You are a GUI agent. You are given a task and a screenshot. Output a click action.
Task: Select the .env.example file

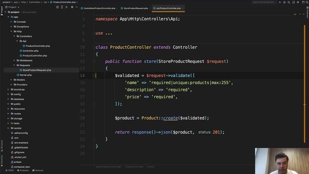19,143
